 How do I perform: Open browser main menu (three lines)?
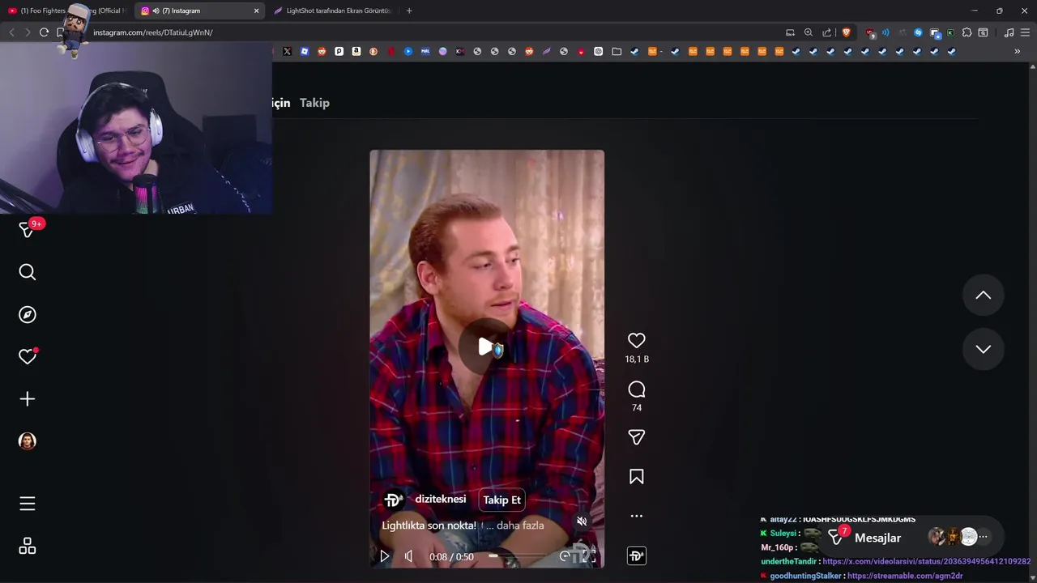tap(1026, 32)
